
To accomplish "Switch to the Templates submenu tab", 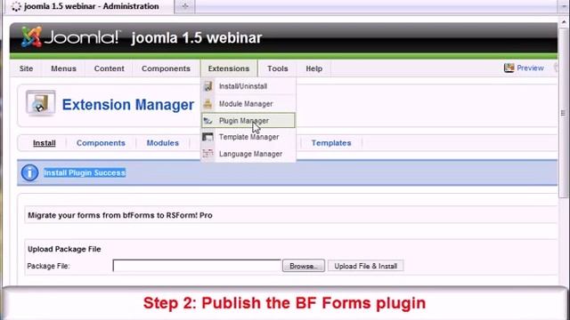I will coord(331,143).
